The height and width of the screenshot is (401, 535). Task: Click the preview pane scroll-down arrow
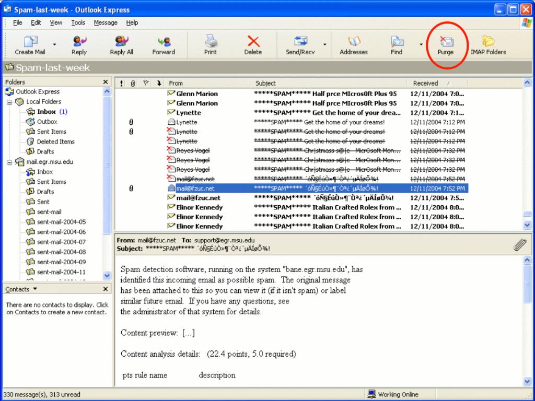click(x=527, y=381)
